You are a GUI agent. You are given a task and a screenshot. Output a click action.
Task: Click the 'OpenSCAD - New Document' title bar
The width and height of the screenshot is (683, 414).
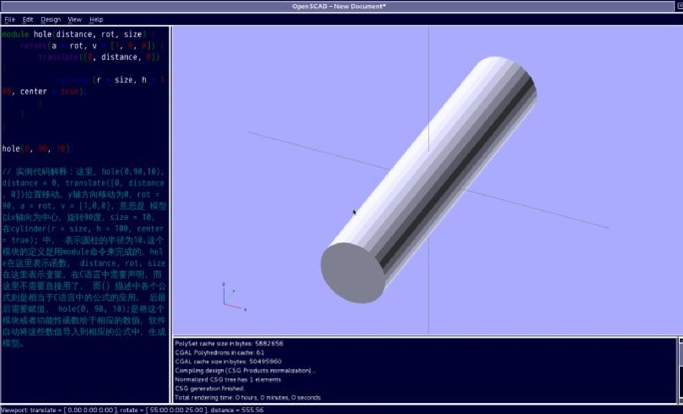pos(339,6)
